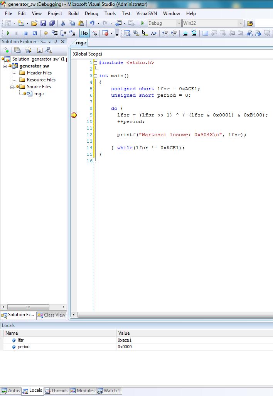Open Add New Item dropdown arrow
273x396 pixels.
coord(27,23)
